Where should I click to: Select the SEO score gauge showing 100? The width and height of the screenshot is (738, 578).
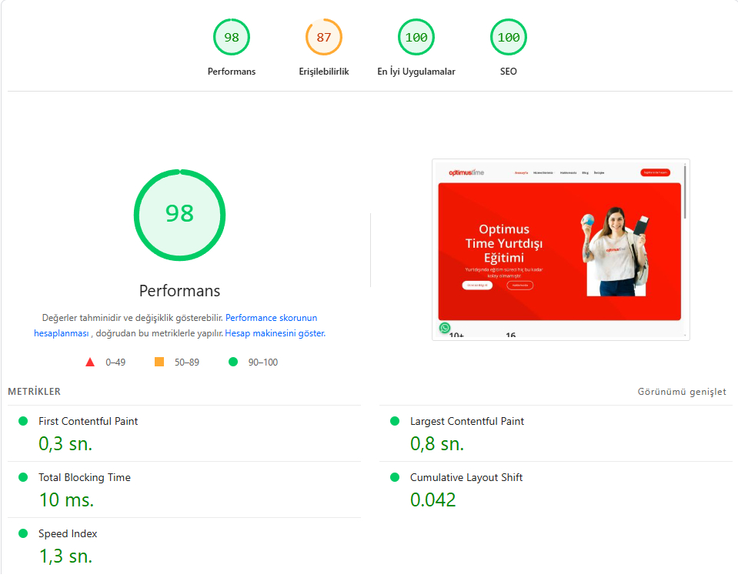pos(509,37)
